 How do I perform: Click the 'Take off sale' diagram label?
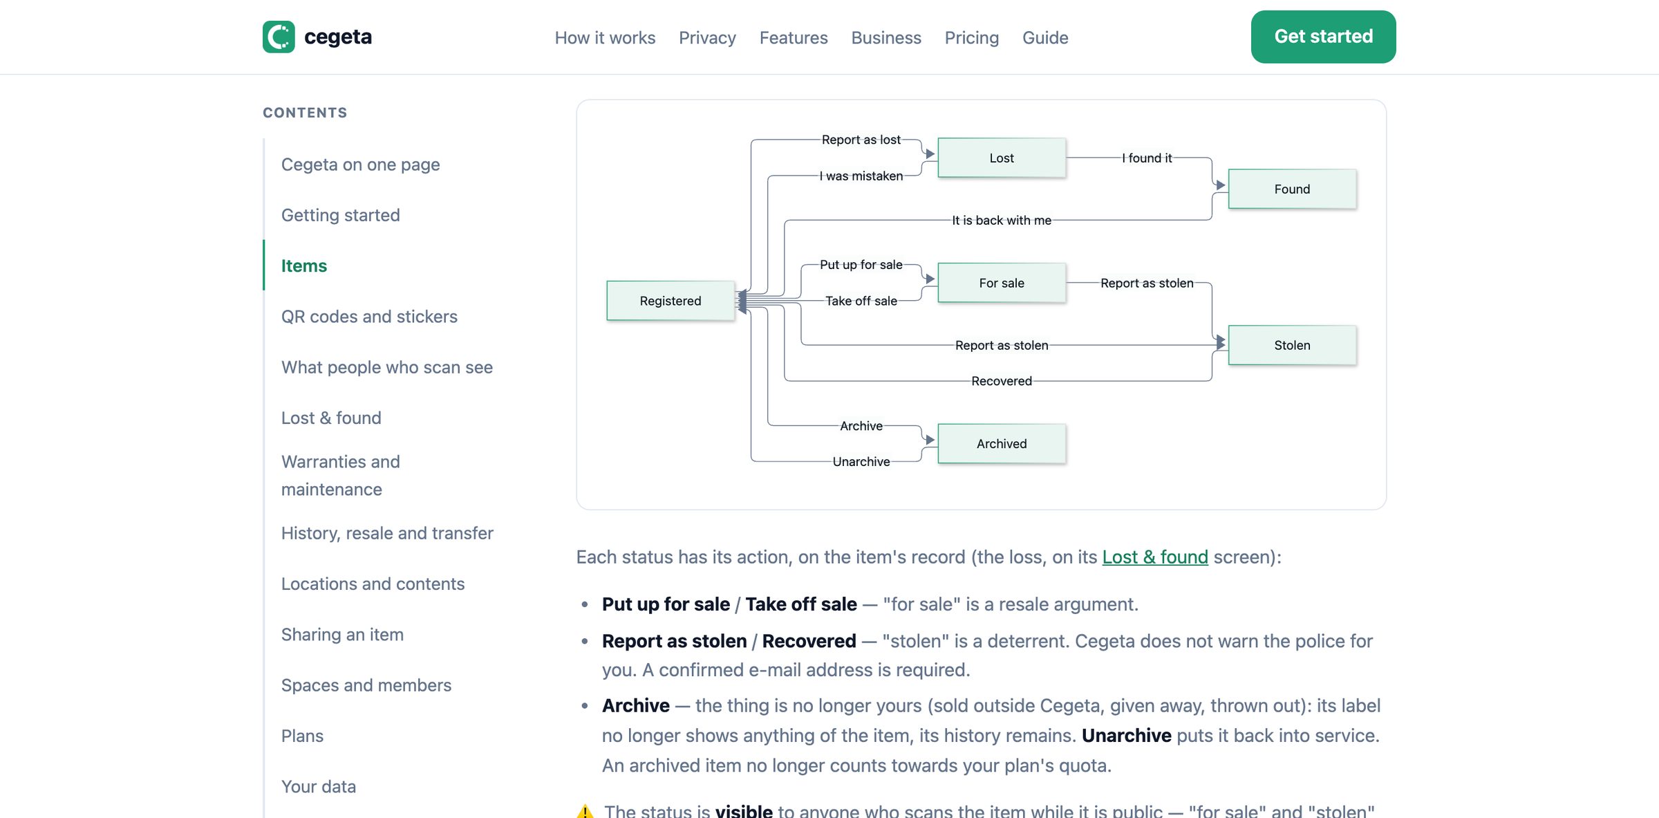coord(861,301)
